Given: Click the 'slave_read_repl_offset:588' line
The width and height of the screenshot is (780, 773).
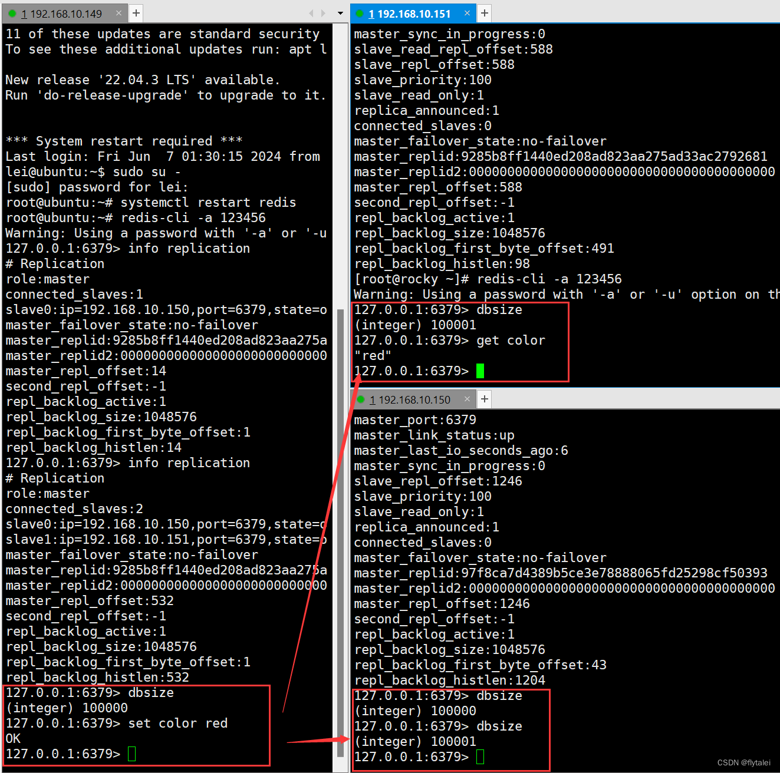Looking at the screenshot, I should pyautogui.click(x=453, y=49).
